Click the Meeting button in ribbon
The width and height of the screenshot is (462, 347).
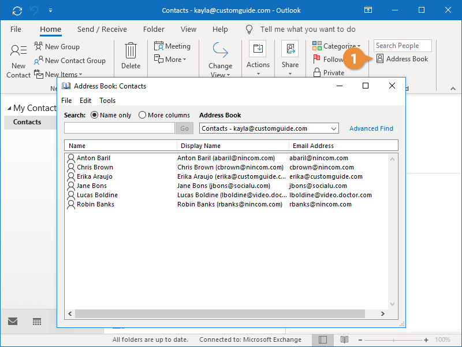point(172,46)
